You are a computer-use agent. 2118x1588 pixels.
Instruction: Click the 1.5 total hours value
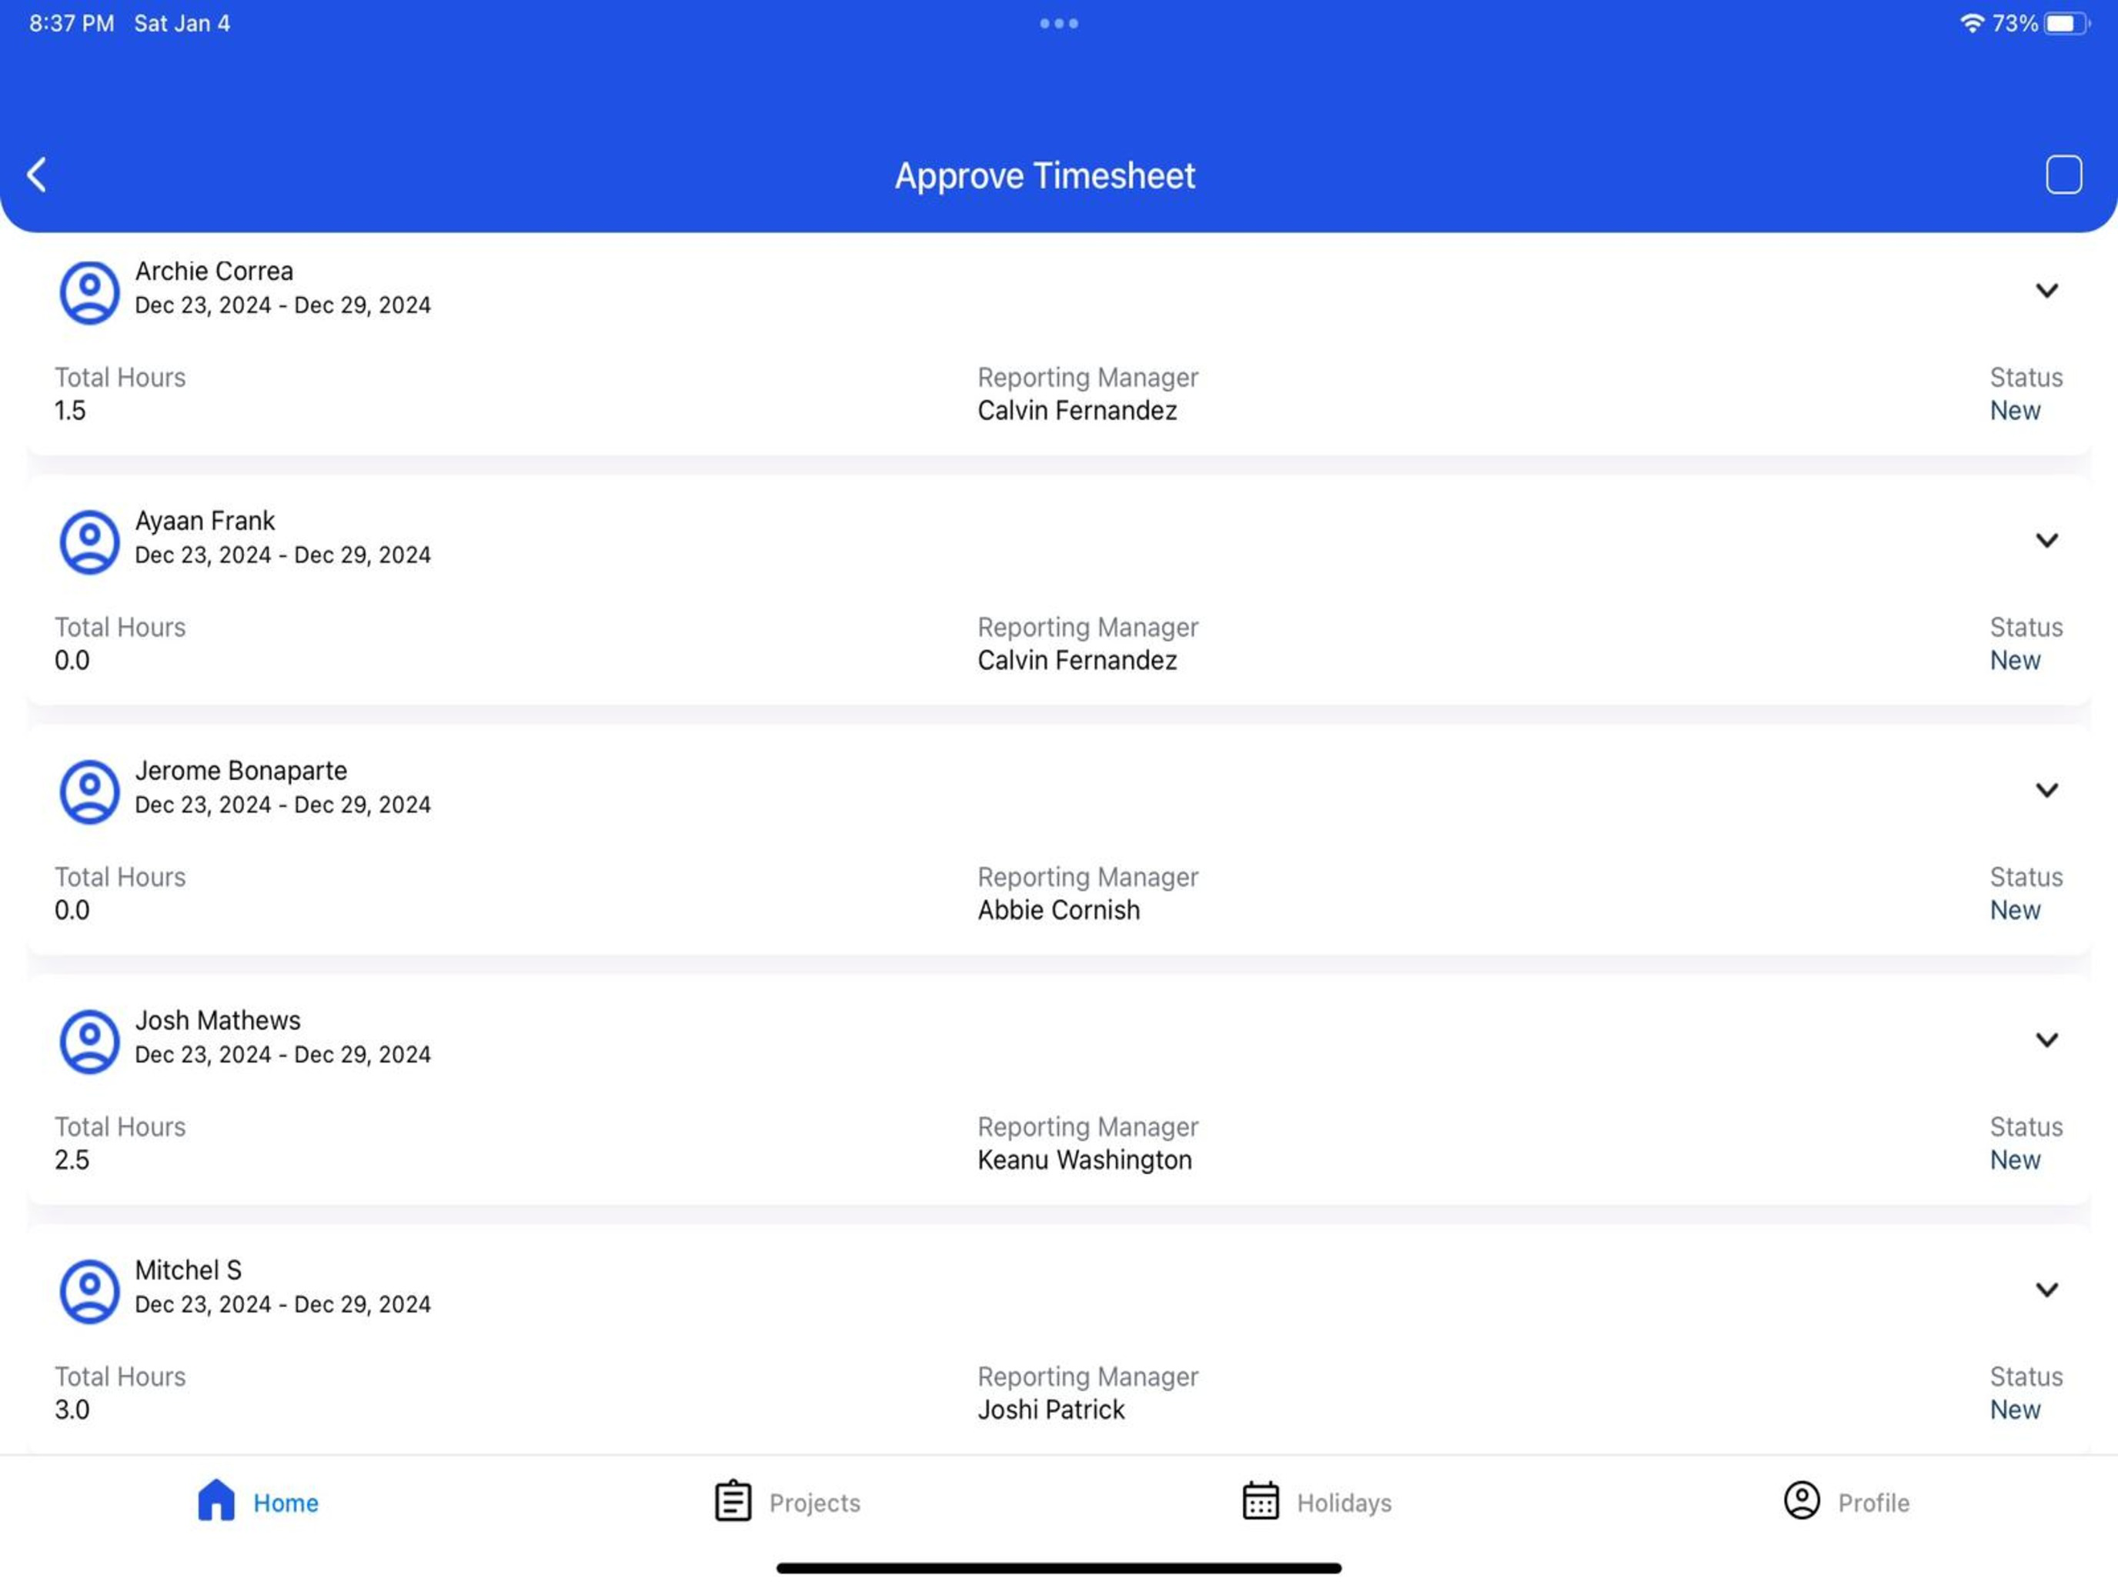70,411
